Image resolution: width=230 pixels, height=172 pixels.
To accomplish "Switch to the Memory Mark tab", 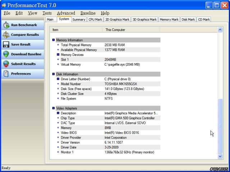I will click(169, 19).
